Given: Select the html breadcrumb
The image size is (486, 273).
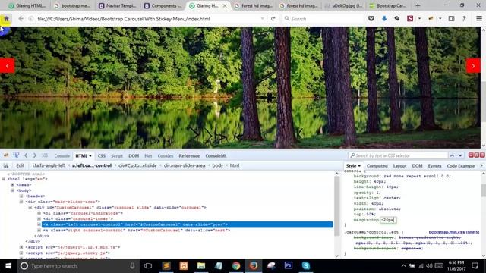Looking at the screenshot, I should pyautogui.click(x=235, y=165).
